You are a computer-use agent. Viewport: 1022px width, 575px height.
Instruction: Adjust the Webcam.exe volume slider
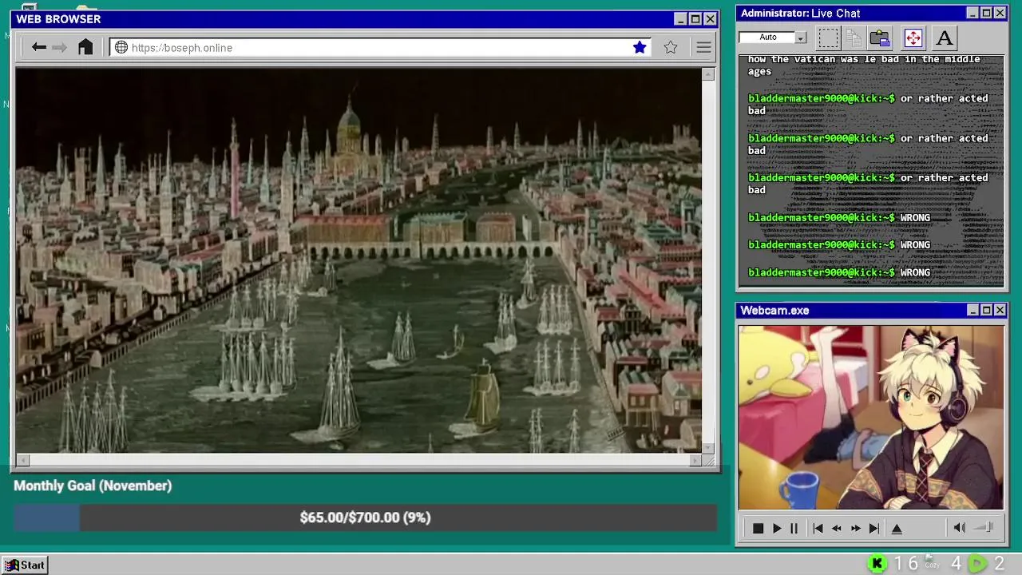pos(984,527)
